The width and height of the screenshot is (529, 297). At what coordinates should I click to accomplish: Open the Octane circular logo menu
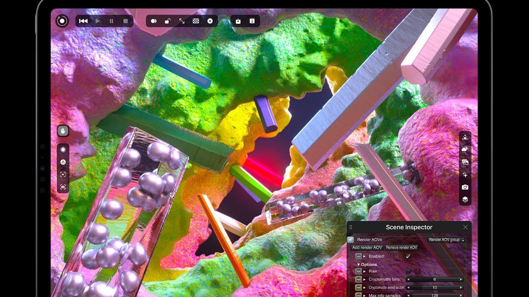pos(62,21)
